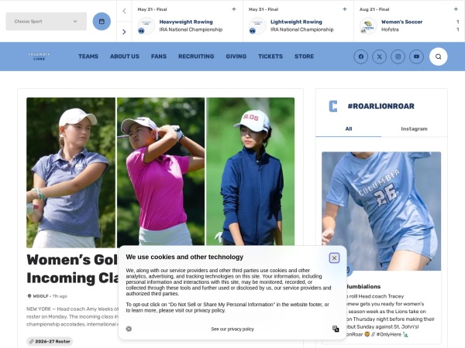Expand the Lightweight Rowing game details plus
Screen dimensions: 465x348
(345, 9)
